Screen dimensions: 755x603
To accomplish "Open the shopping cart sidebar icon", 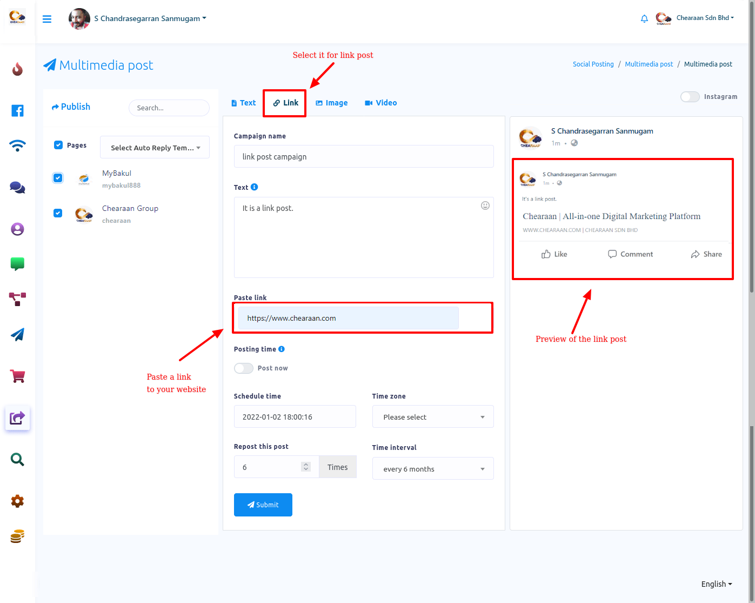I will click(x=17, y=376).
